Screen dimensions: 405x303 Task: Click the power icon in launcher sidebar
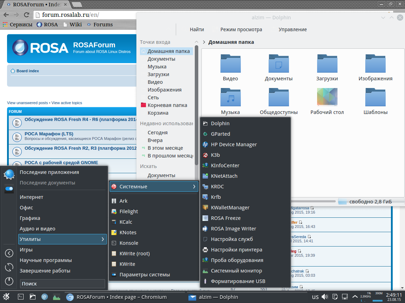[x=9, y=281]
